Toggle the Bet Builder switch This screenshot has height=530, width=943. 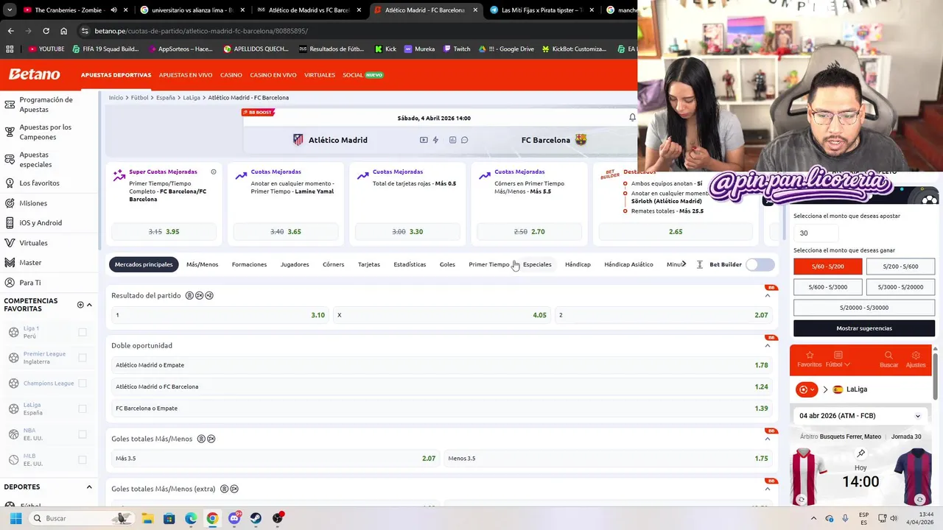(x=760, y=264)
